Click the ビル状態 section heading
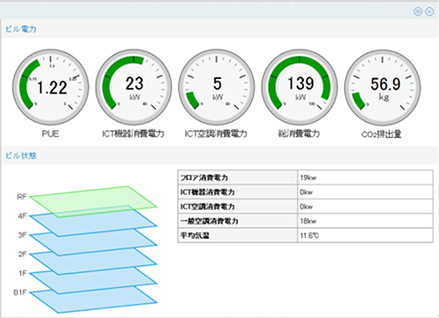This screenshot has width=439, height=318. click(x=21, y=155)
